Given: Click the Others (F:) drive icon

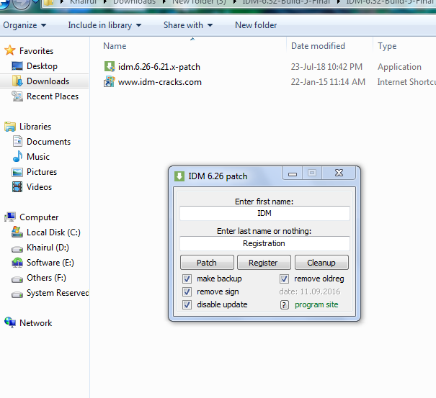Looking at the screenshot, I should pyautogui.click(x=17, y=279).
